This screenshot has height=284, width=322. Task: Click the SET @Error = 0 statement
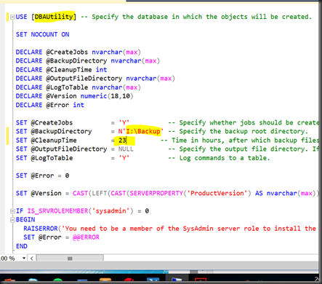(42, 175)
